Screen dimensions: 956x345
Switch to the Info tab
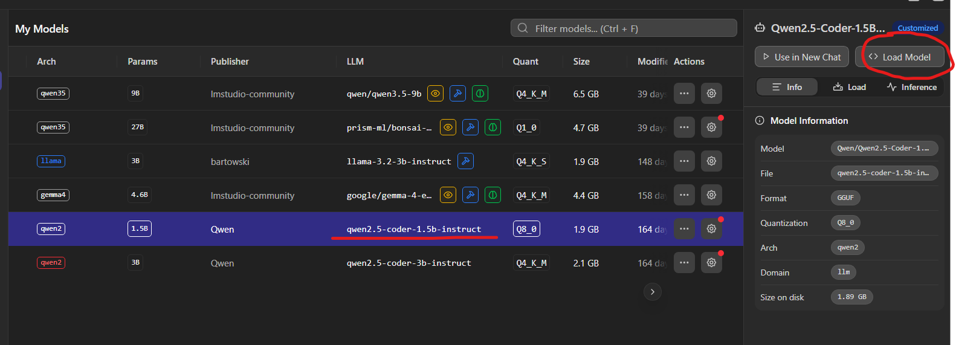[x=787, y=87]
